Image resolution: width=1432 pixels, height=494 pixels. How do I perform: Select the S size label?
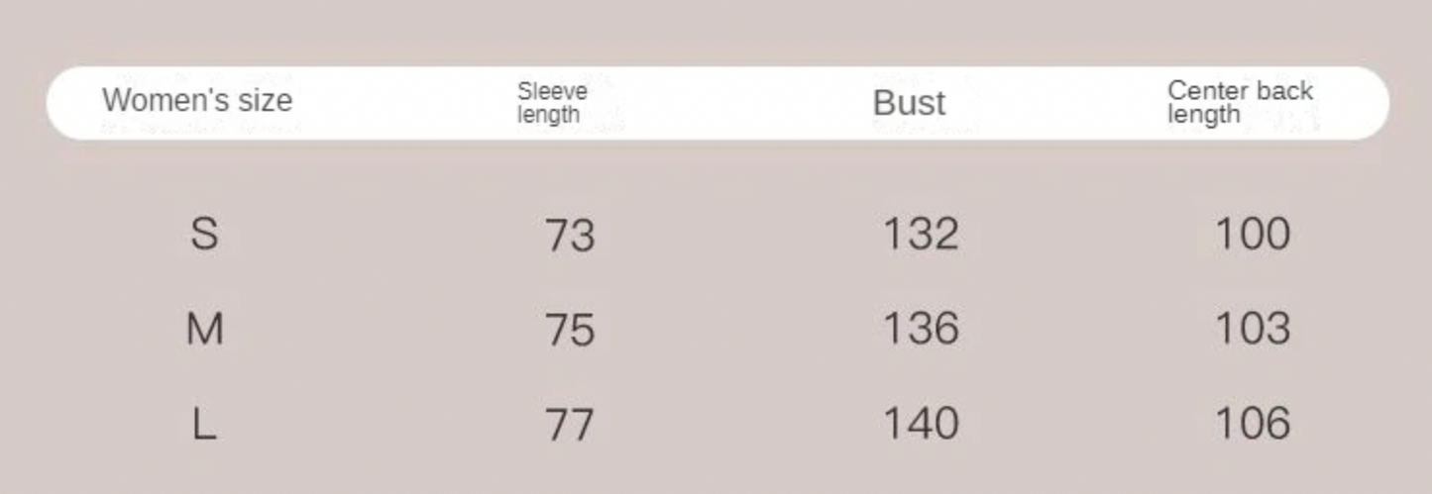pyautogui.click(x=203, y=235)
